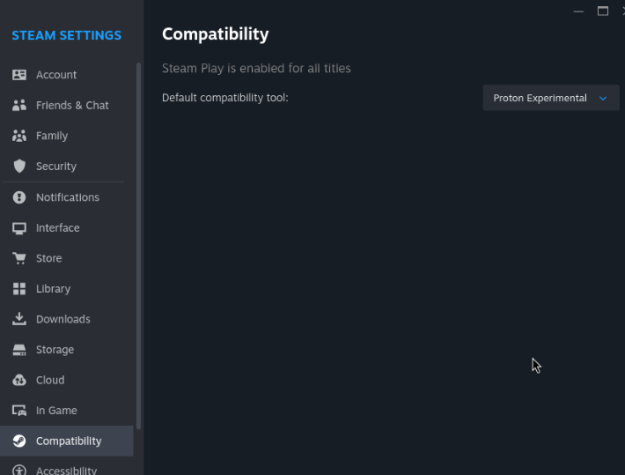Click the Account card icon in sidebar
This screenshot has width=625, height=475.
(19, 75)
